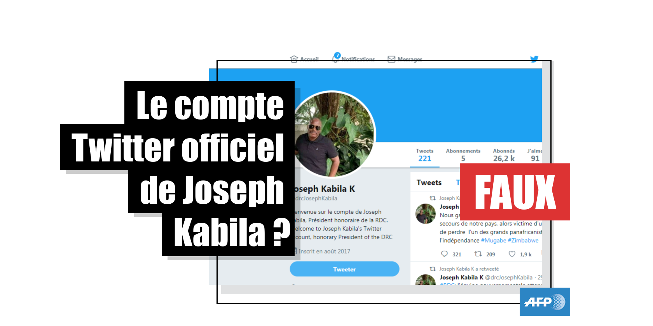Image resolution: width=653 pixels, height=326 pixels.
Task: Open the Abonnés 26,2 k tab
Action: point(504,155)
